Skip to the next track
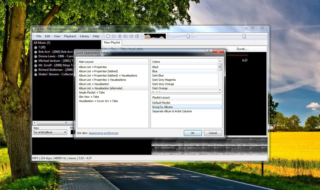The image size is (320, 190). click(131, 36)
